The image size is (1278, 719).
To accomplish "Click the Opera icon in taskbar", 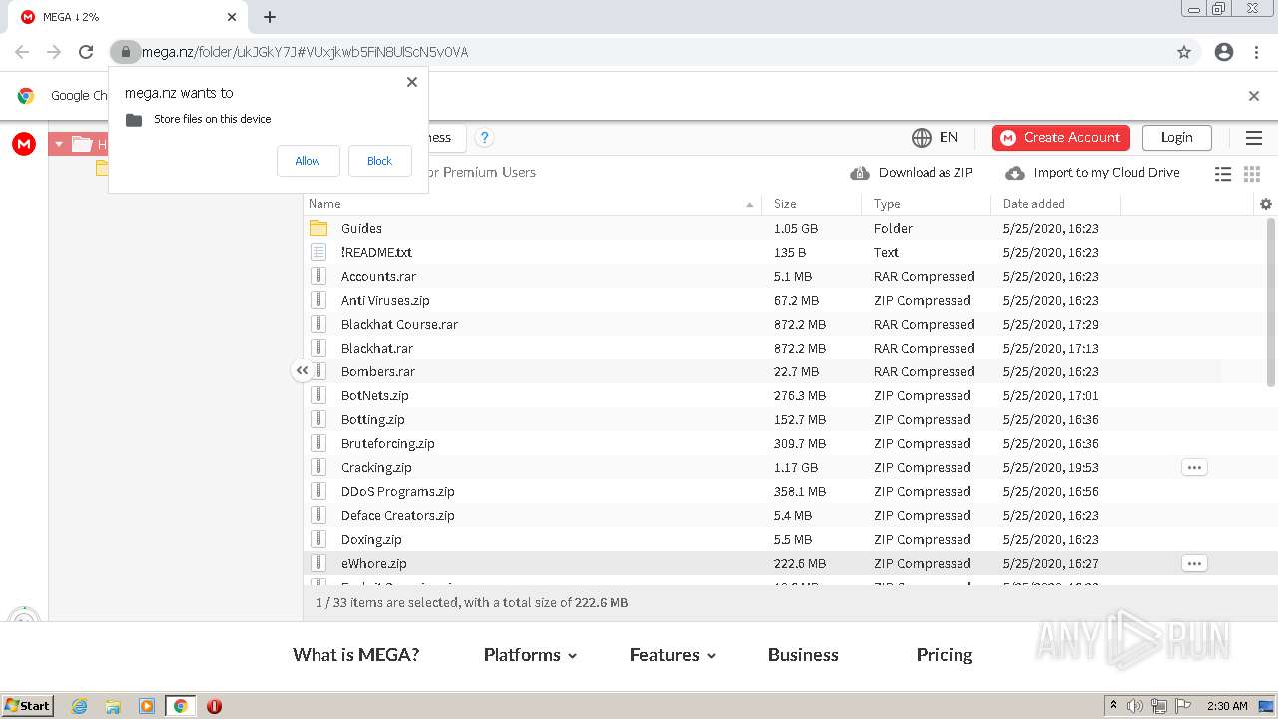I will click(214, 706).
